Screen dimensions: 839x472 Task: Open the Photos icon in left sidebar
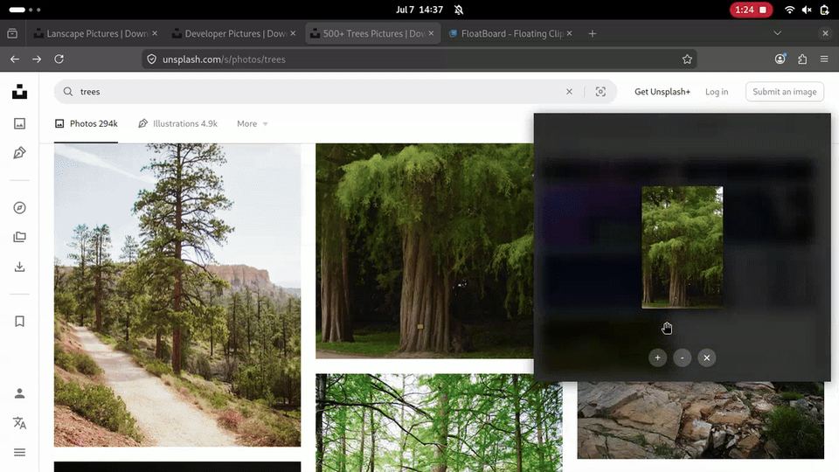[x=20, y=123]
